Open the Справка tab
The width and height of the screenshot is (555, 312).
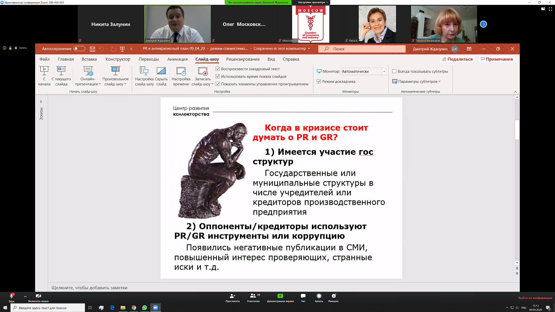291,59
